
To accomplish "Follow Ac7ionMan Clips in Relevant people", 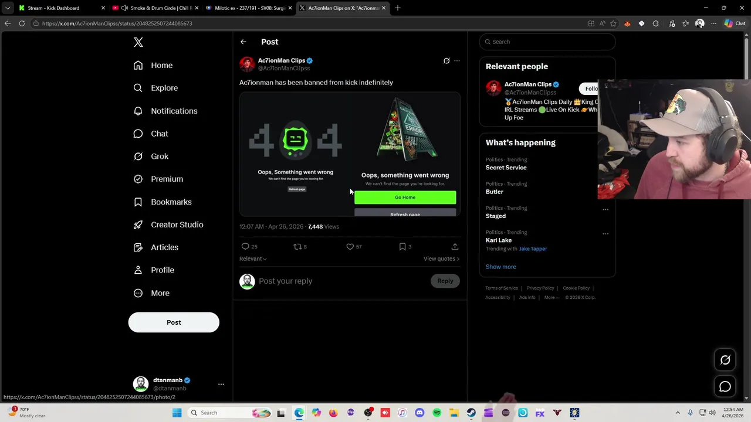I will coord(589,89).
